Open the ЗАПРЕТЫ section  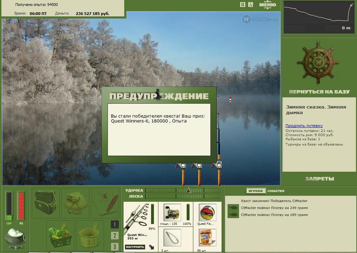pyautogui.click(x=320, y=179)
